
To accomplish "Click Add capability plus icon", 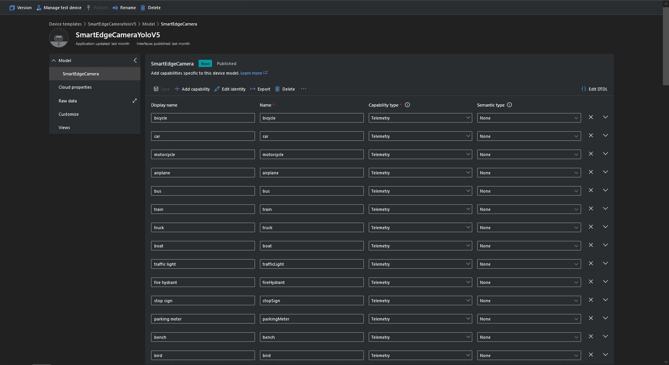I will (177, 89).
